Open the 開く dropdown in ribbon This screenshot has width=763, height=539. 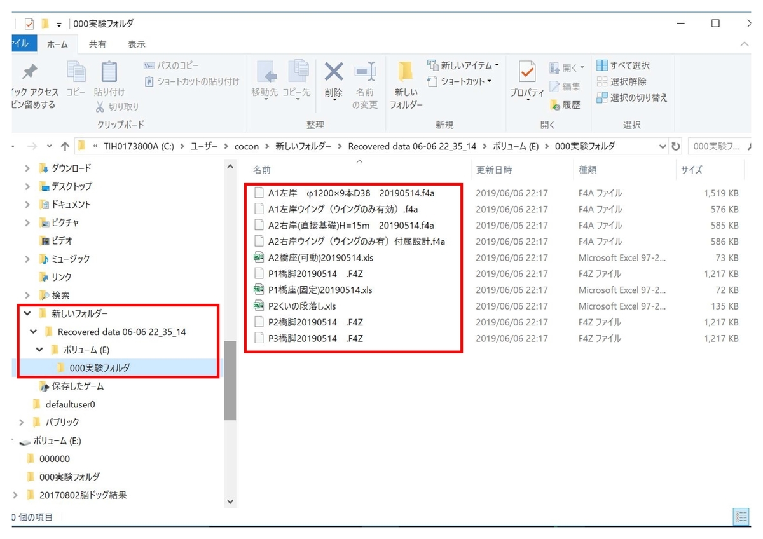[567, 67]
